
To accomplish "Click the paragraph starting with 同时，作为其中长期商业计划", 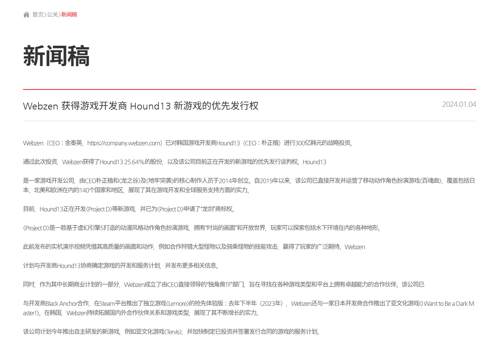I will point(224,285).
